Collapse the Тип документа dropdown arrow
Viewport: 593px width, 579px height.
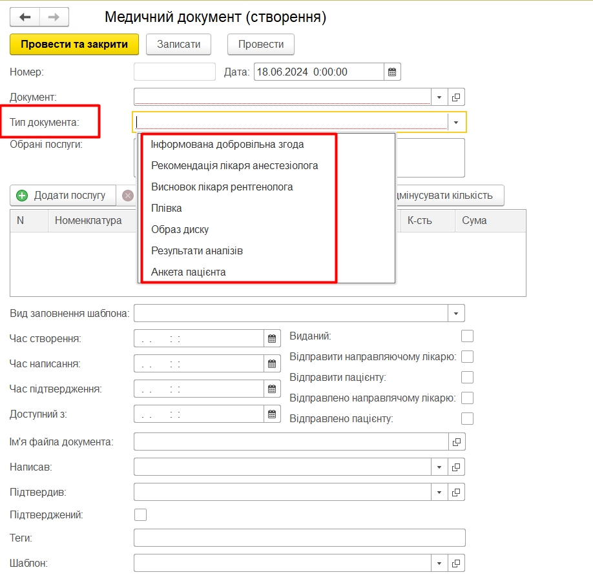456,122
